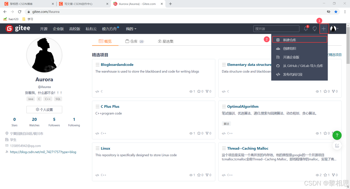Open the user avatar dropdown in navbar
Image resolution: width=350 pixels, height=189 pixels.
pos(334,29)
